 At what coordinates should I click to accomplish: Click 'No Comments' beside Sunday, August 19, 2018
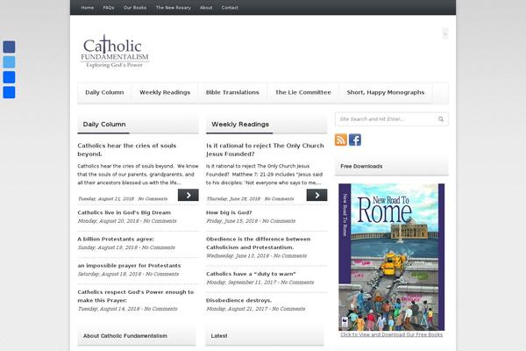(x=159, y=247)
